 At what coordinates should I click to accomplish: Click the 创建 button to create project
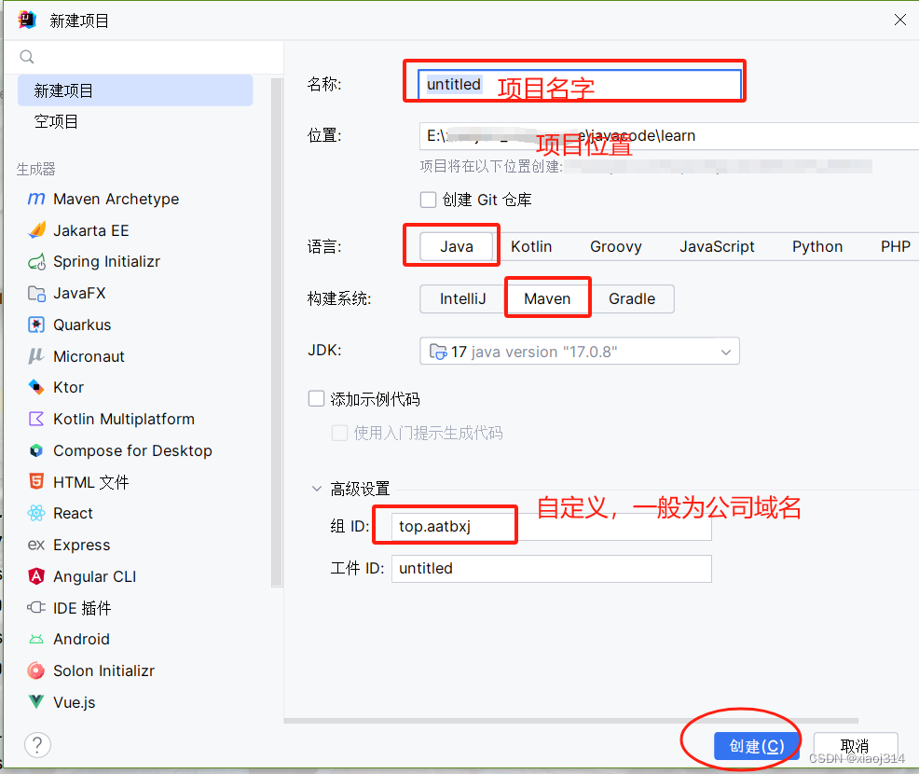756,745
